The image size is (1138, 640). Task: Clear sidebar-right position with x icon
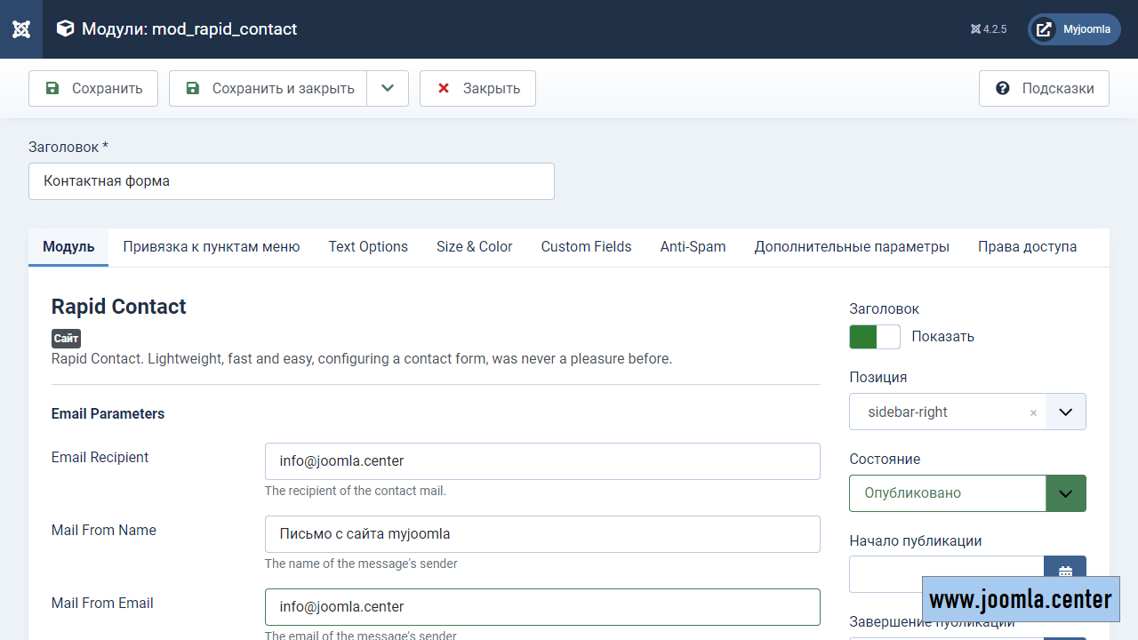click(x=1033, y=412)
